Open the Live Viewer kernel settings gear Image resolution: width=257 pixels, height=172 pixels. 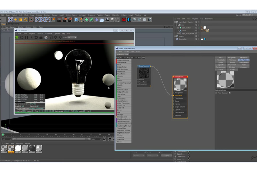click(36, 37)
